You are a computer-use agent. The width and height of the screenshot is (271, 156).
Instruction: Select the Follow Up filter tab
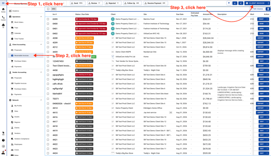point(133,3)
